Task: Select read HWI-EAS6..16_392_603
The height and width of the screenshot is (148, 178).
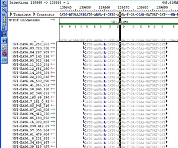Action: 31,122
